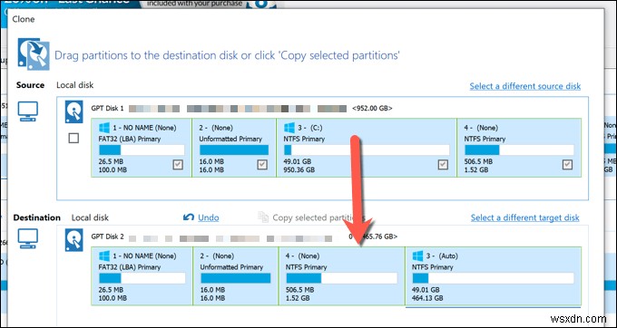Click Windows logo on destination partition 3 (Auto)
The image size is (617, 328).
click(x=418, y=256)
